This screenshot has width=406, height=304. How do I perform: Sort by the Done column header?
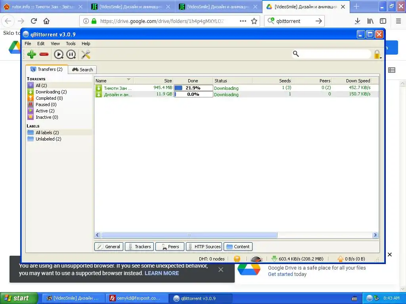point(193,81)
